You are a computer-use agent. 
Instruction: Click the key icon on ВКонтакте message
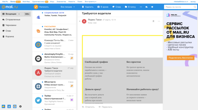click(x=72, y=86)
